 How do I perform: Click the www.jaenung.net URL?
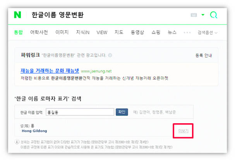(96, 71)
